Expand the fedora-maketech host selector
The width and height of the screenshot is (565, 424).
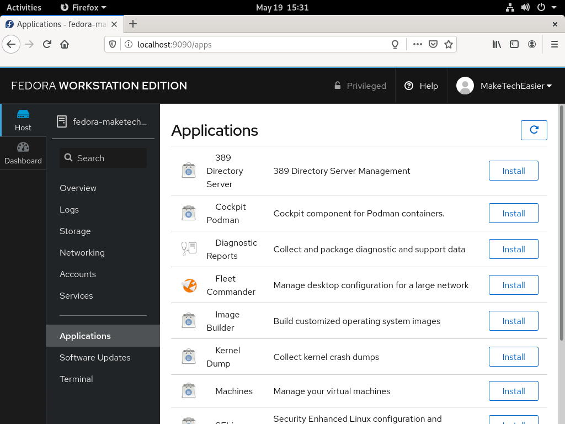[x=103, y=121]
